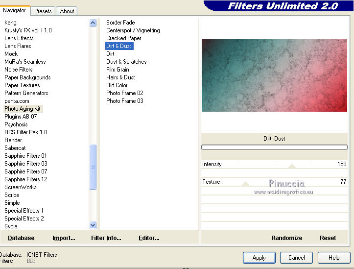
Task: Select the ScreenWorks category
Action: tap(20, 187)
